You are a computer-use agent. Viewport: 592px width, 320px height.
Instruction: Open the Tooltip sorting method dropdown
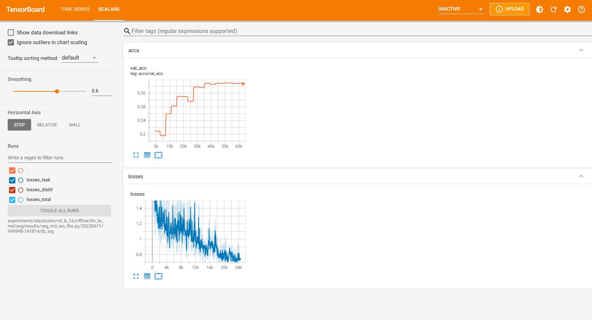pos(80,58)
